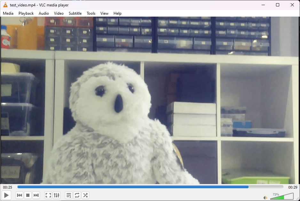This screenshot has height=201, width=300.
Task: Click the video seek progress bar
Action: (150, 187)
